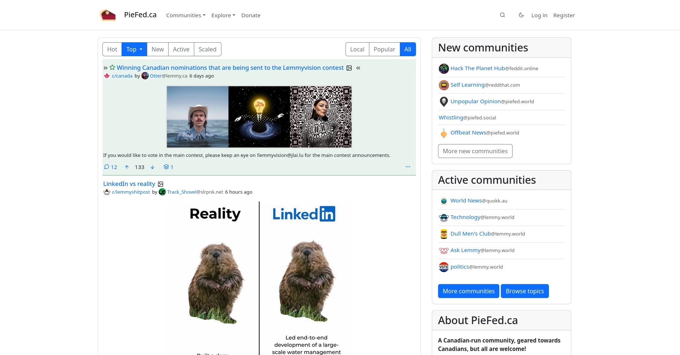
Task: Visit the c/canada community link
Action: [x=122, y=76]
